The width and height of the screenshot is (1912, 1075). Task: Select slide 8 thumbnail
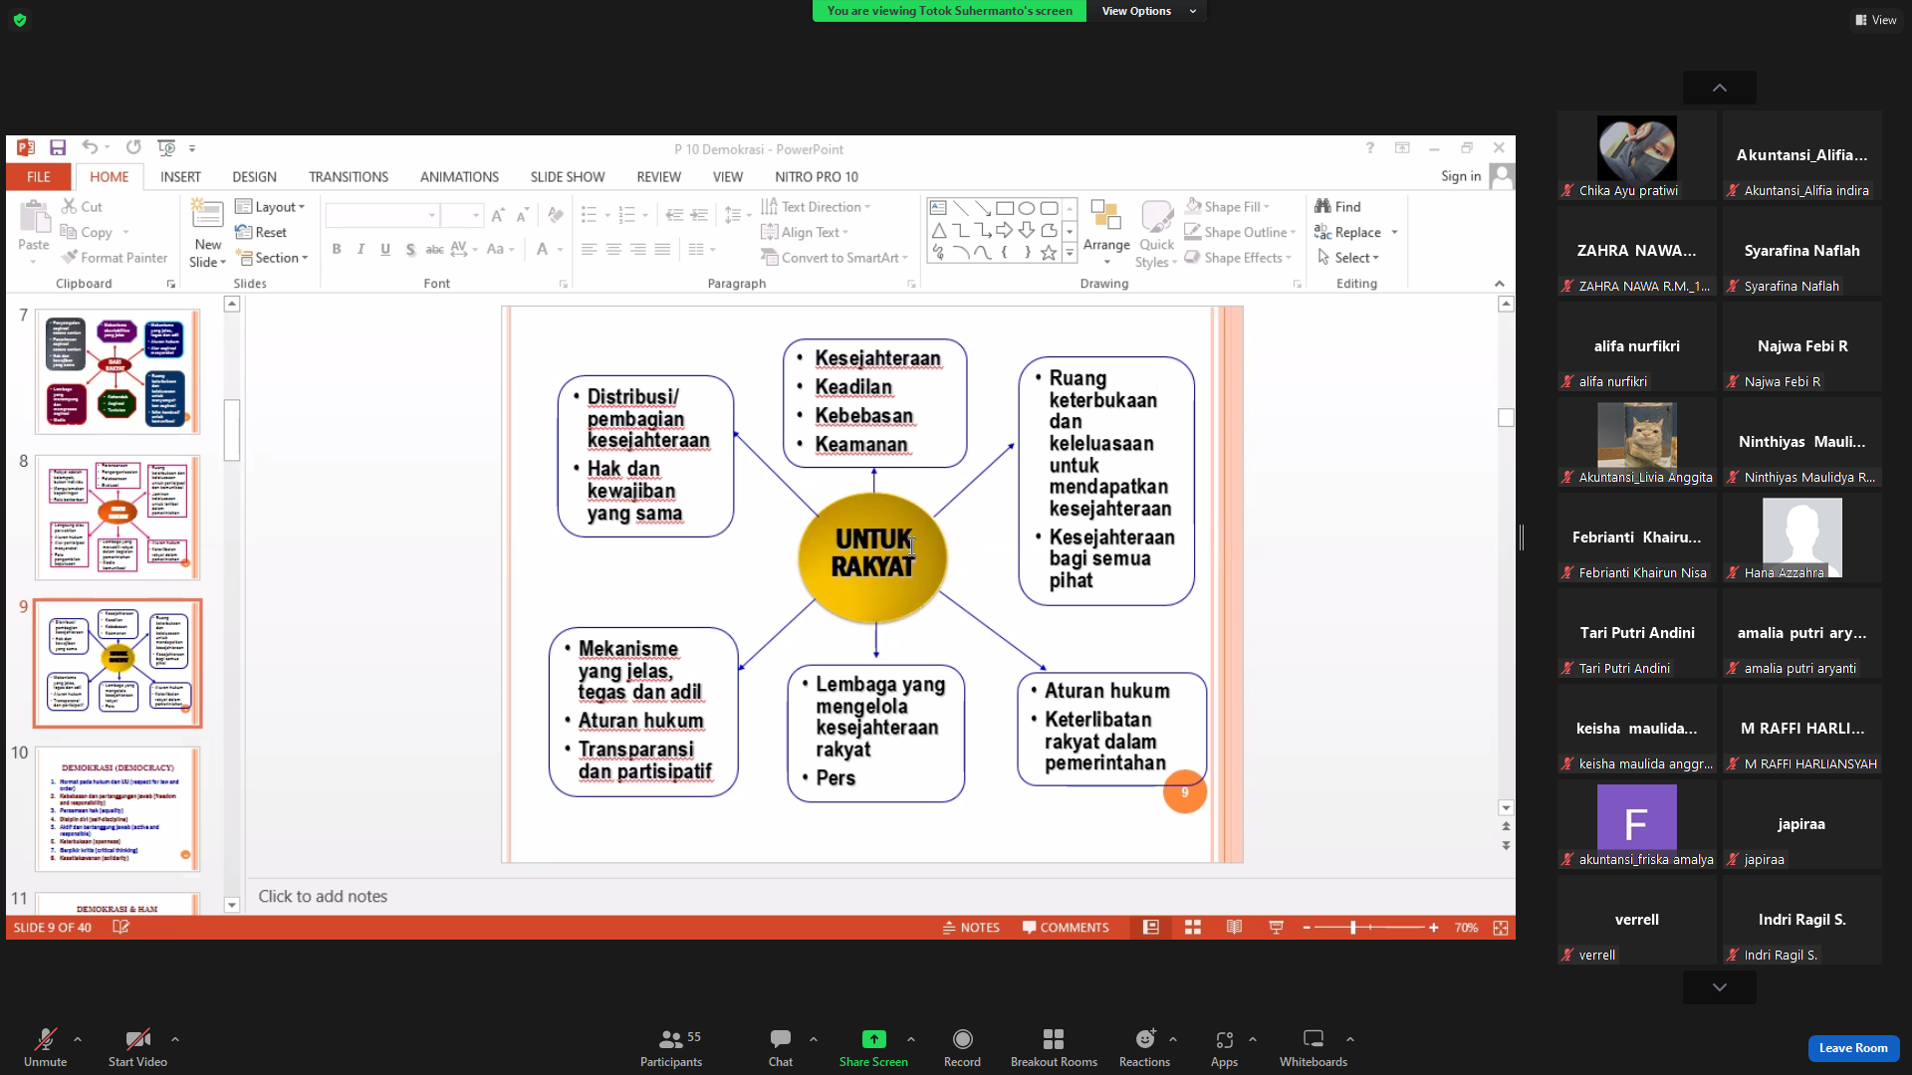(118, 518)
